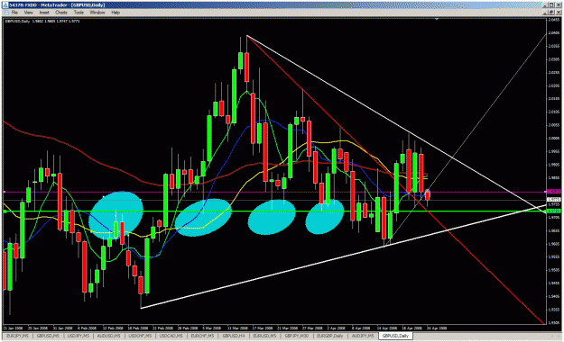This screenshot has width=564, height=342.
Task: Switch to the GBPUSD,M5 chart tab
Action: point(48,336)
